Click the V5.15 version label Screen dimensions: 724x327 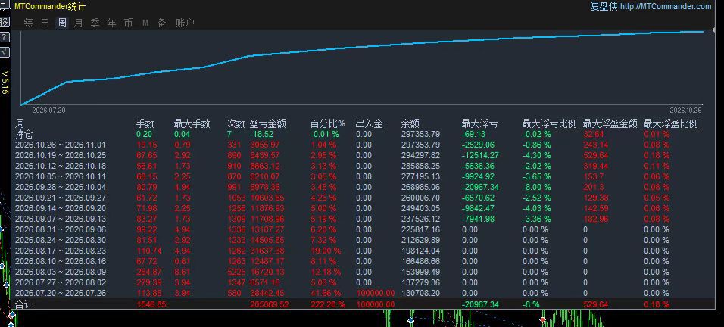tap(5, 83)
